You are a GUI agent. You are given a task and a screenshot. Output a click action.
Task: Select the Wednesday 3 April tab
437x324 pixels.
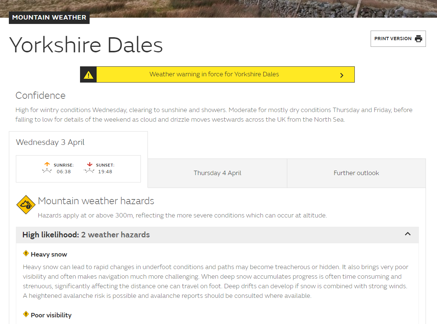[x=50, y=142]
